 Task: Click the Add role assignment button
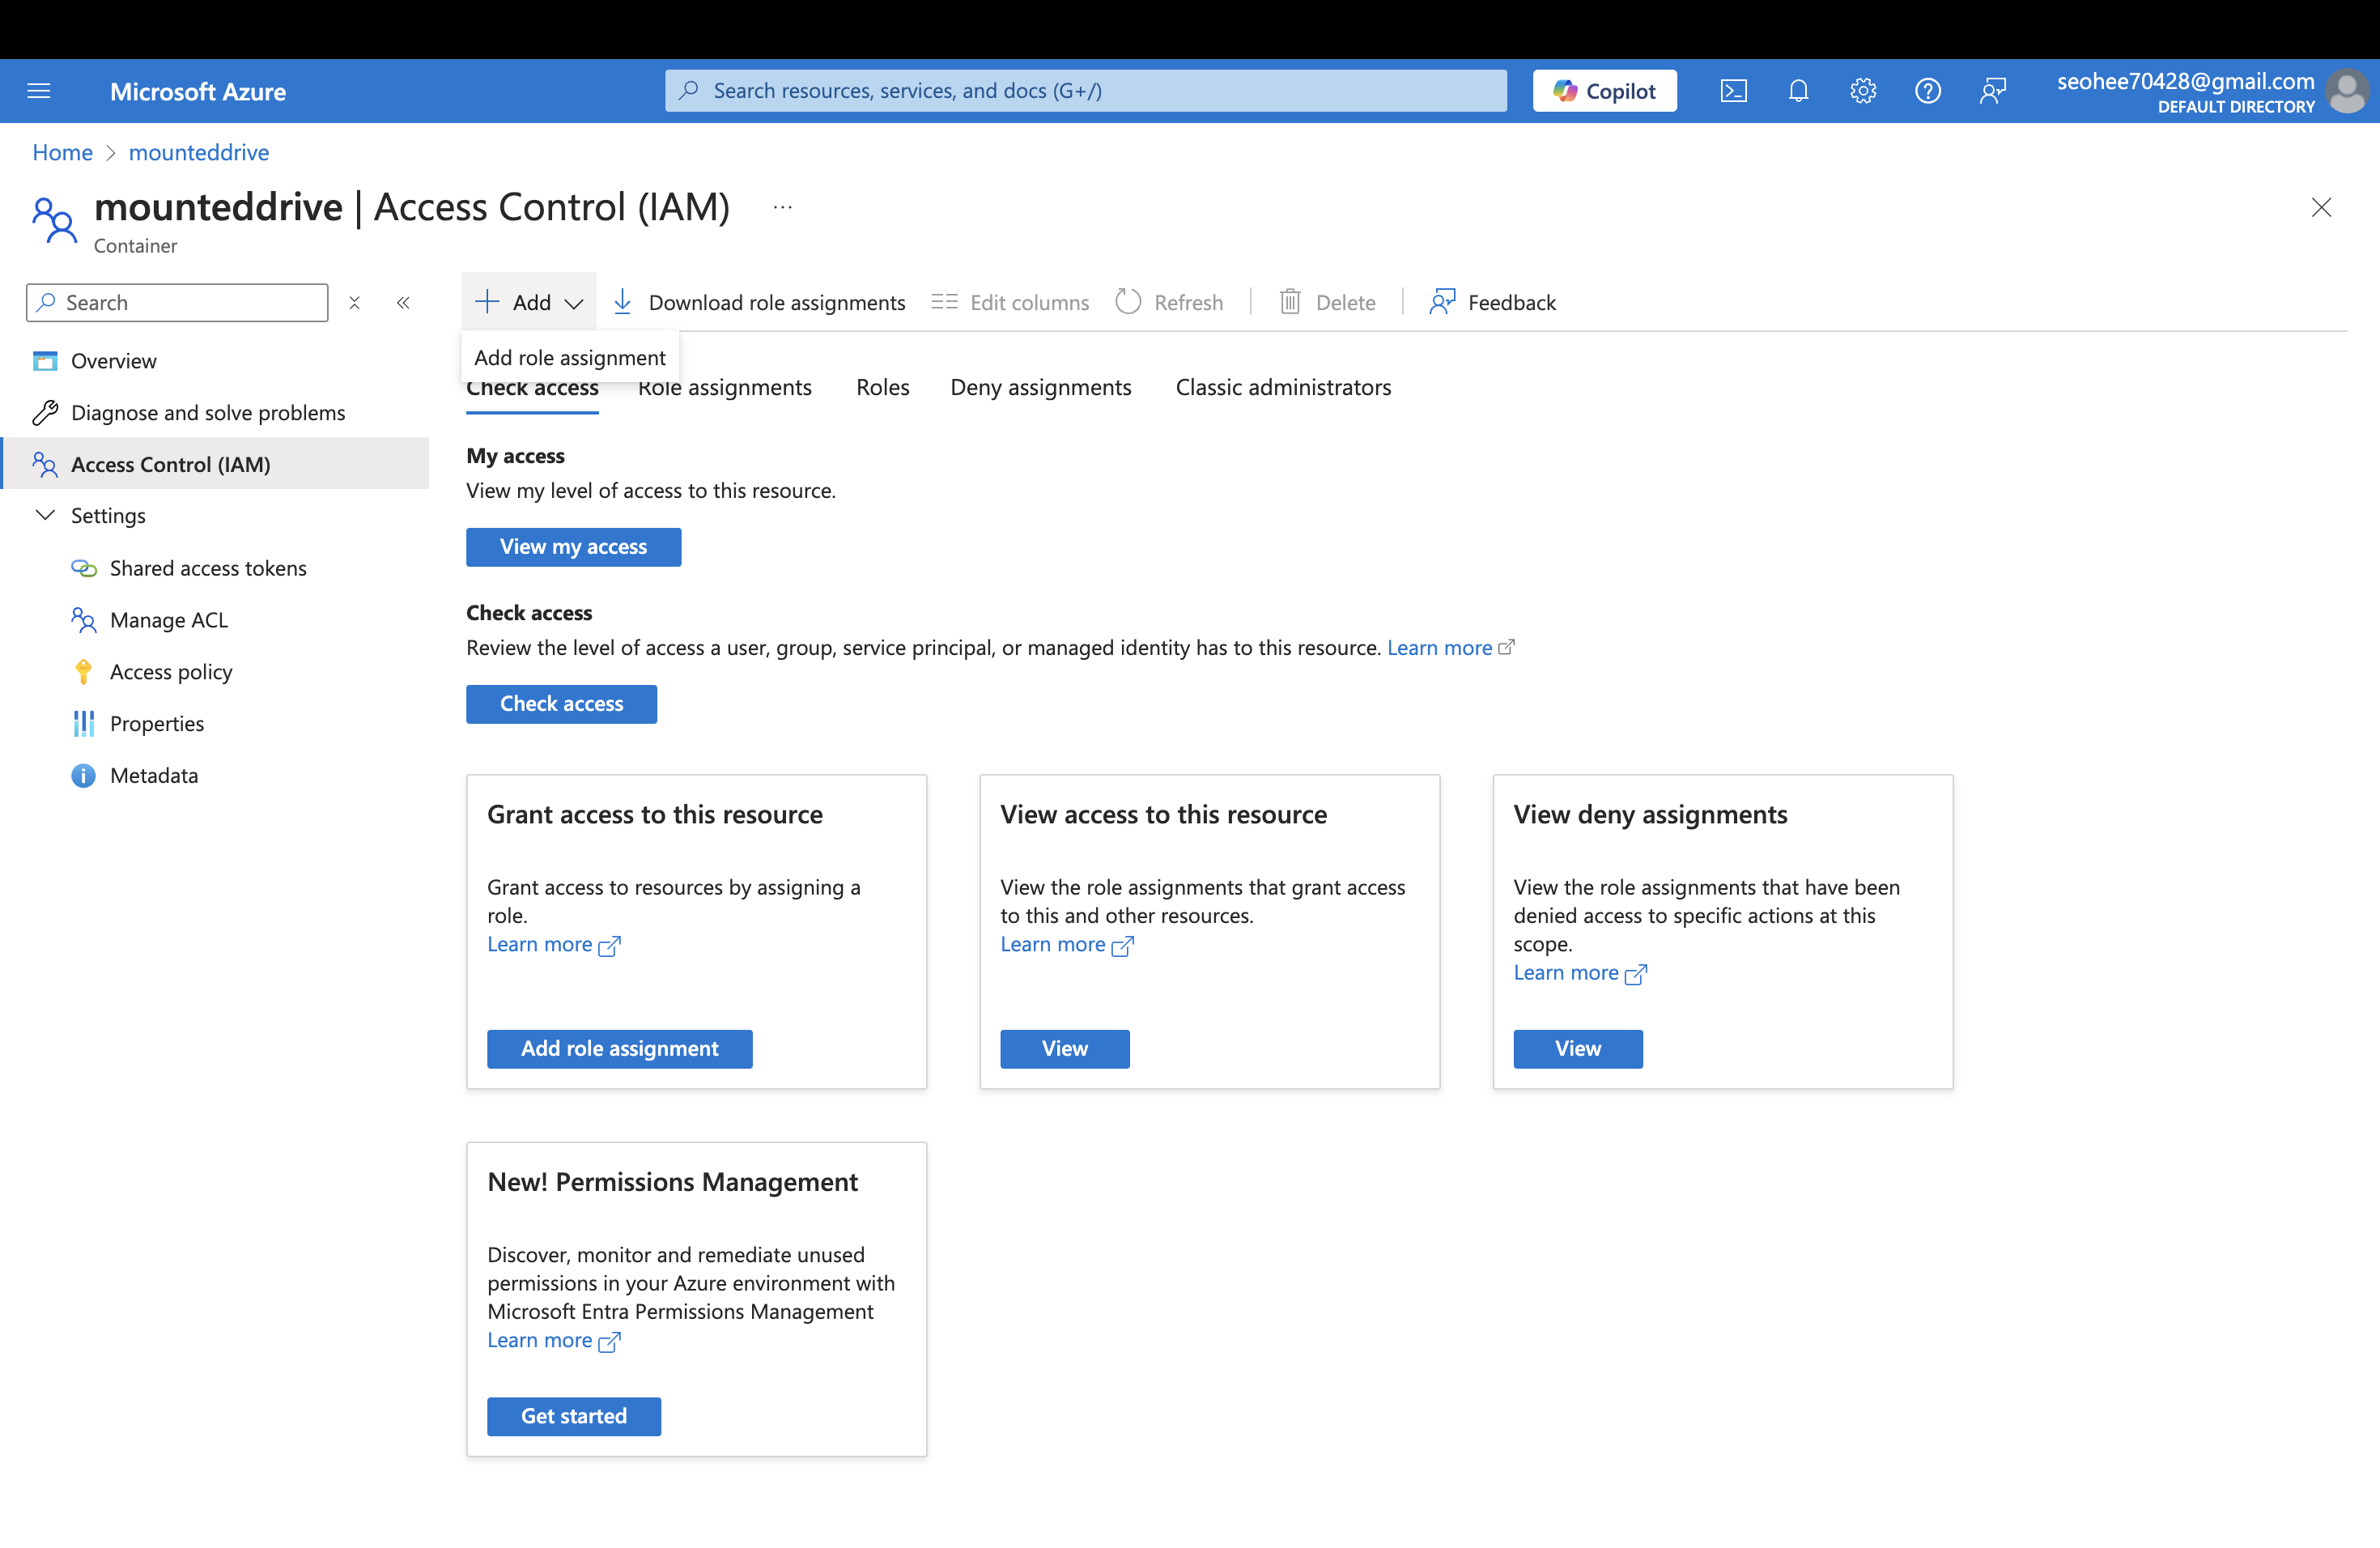pyautogui.click(x=619, y=1047)
